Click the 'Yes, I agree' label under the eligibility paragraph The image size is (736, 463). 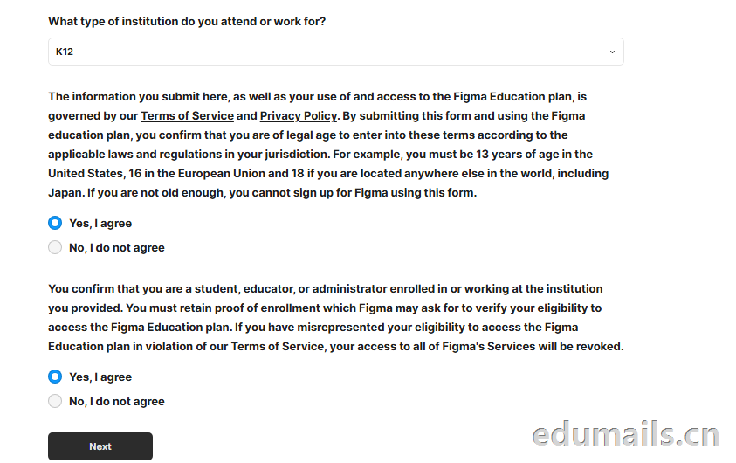click(x=100, y=377)
